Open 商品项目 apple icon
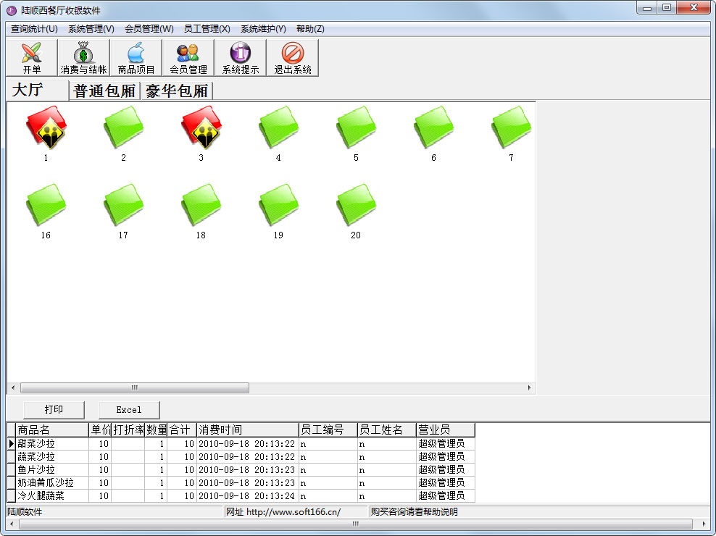Viewport: 716px width, 536px height. click(x=136, y=57)
